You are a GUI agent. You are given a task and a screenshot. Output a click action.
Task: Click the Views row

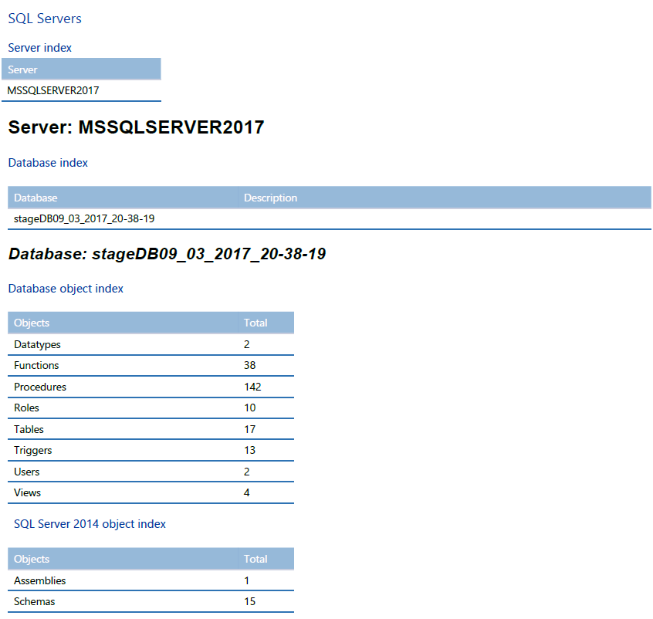(151, 492)
